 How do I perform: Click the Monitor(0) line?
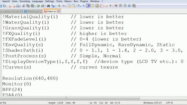pyautogui.click(x=17, y=84)
